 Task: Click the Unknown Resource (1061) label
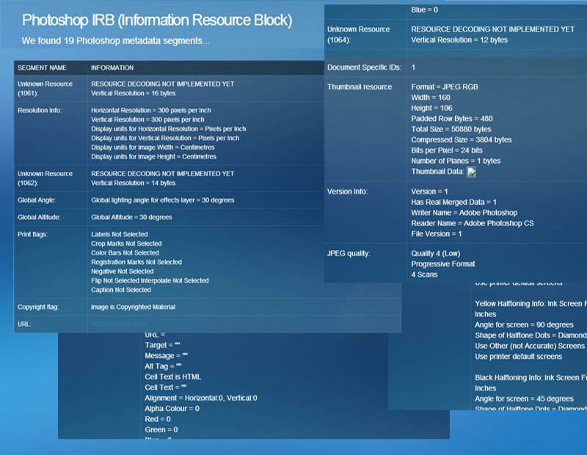pyautogui.click(x=45, y=89)
